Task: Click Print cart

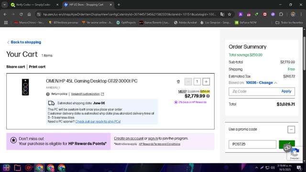Action: 37,67
